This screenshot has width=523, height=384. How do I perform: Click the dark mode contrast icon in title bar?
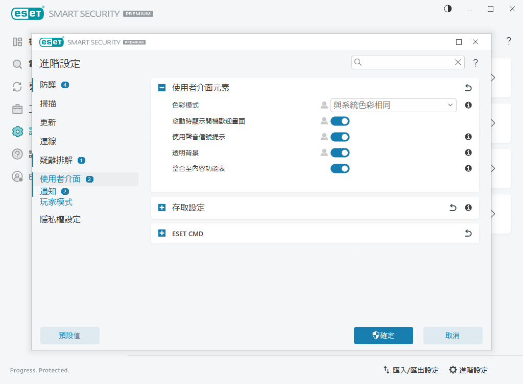pyautogui.click(x=447, y=9)
